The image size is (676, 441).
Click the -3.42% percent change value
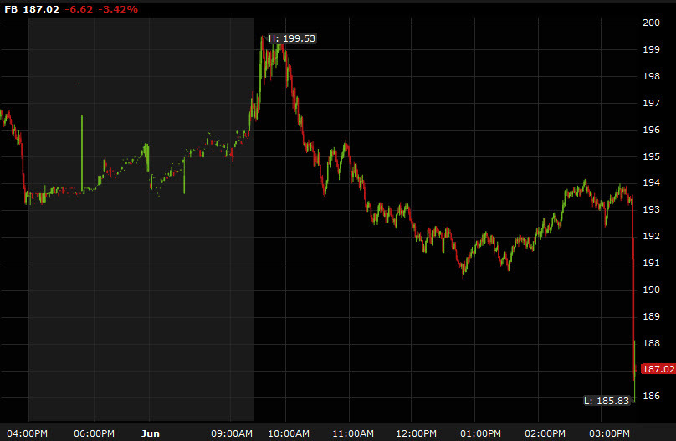tap(118, 9)
